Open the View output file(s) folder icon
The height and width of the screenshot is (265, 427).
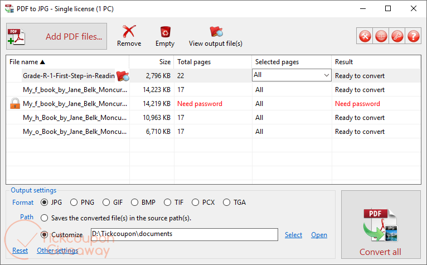coord(216,32)
